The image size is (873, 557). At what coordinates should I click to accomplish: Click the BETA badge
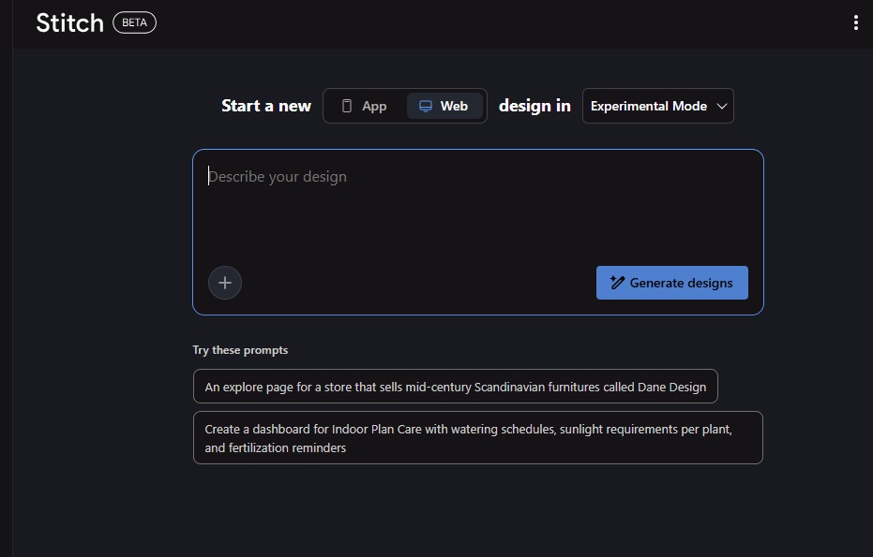(134, 23)
